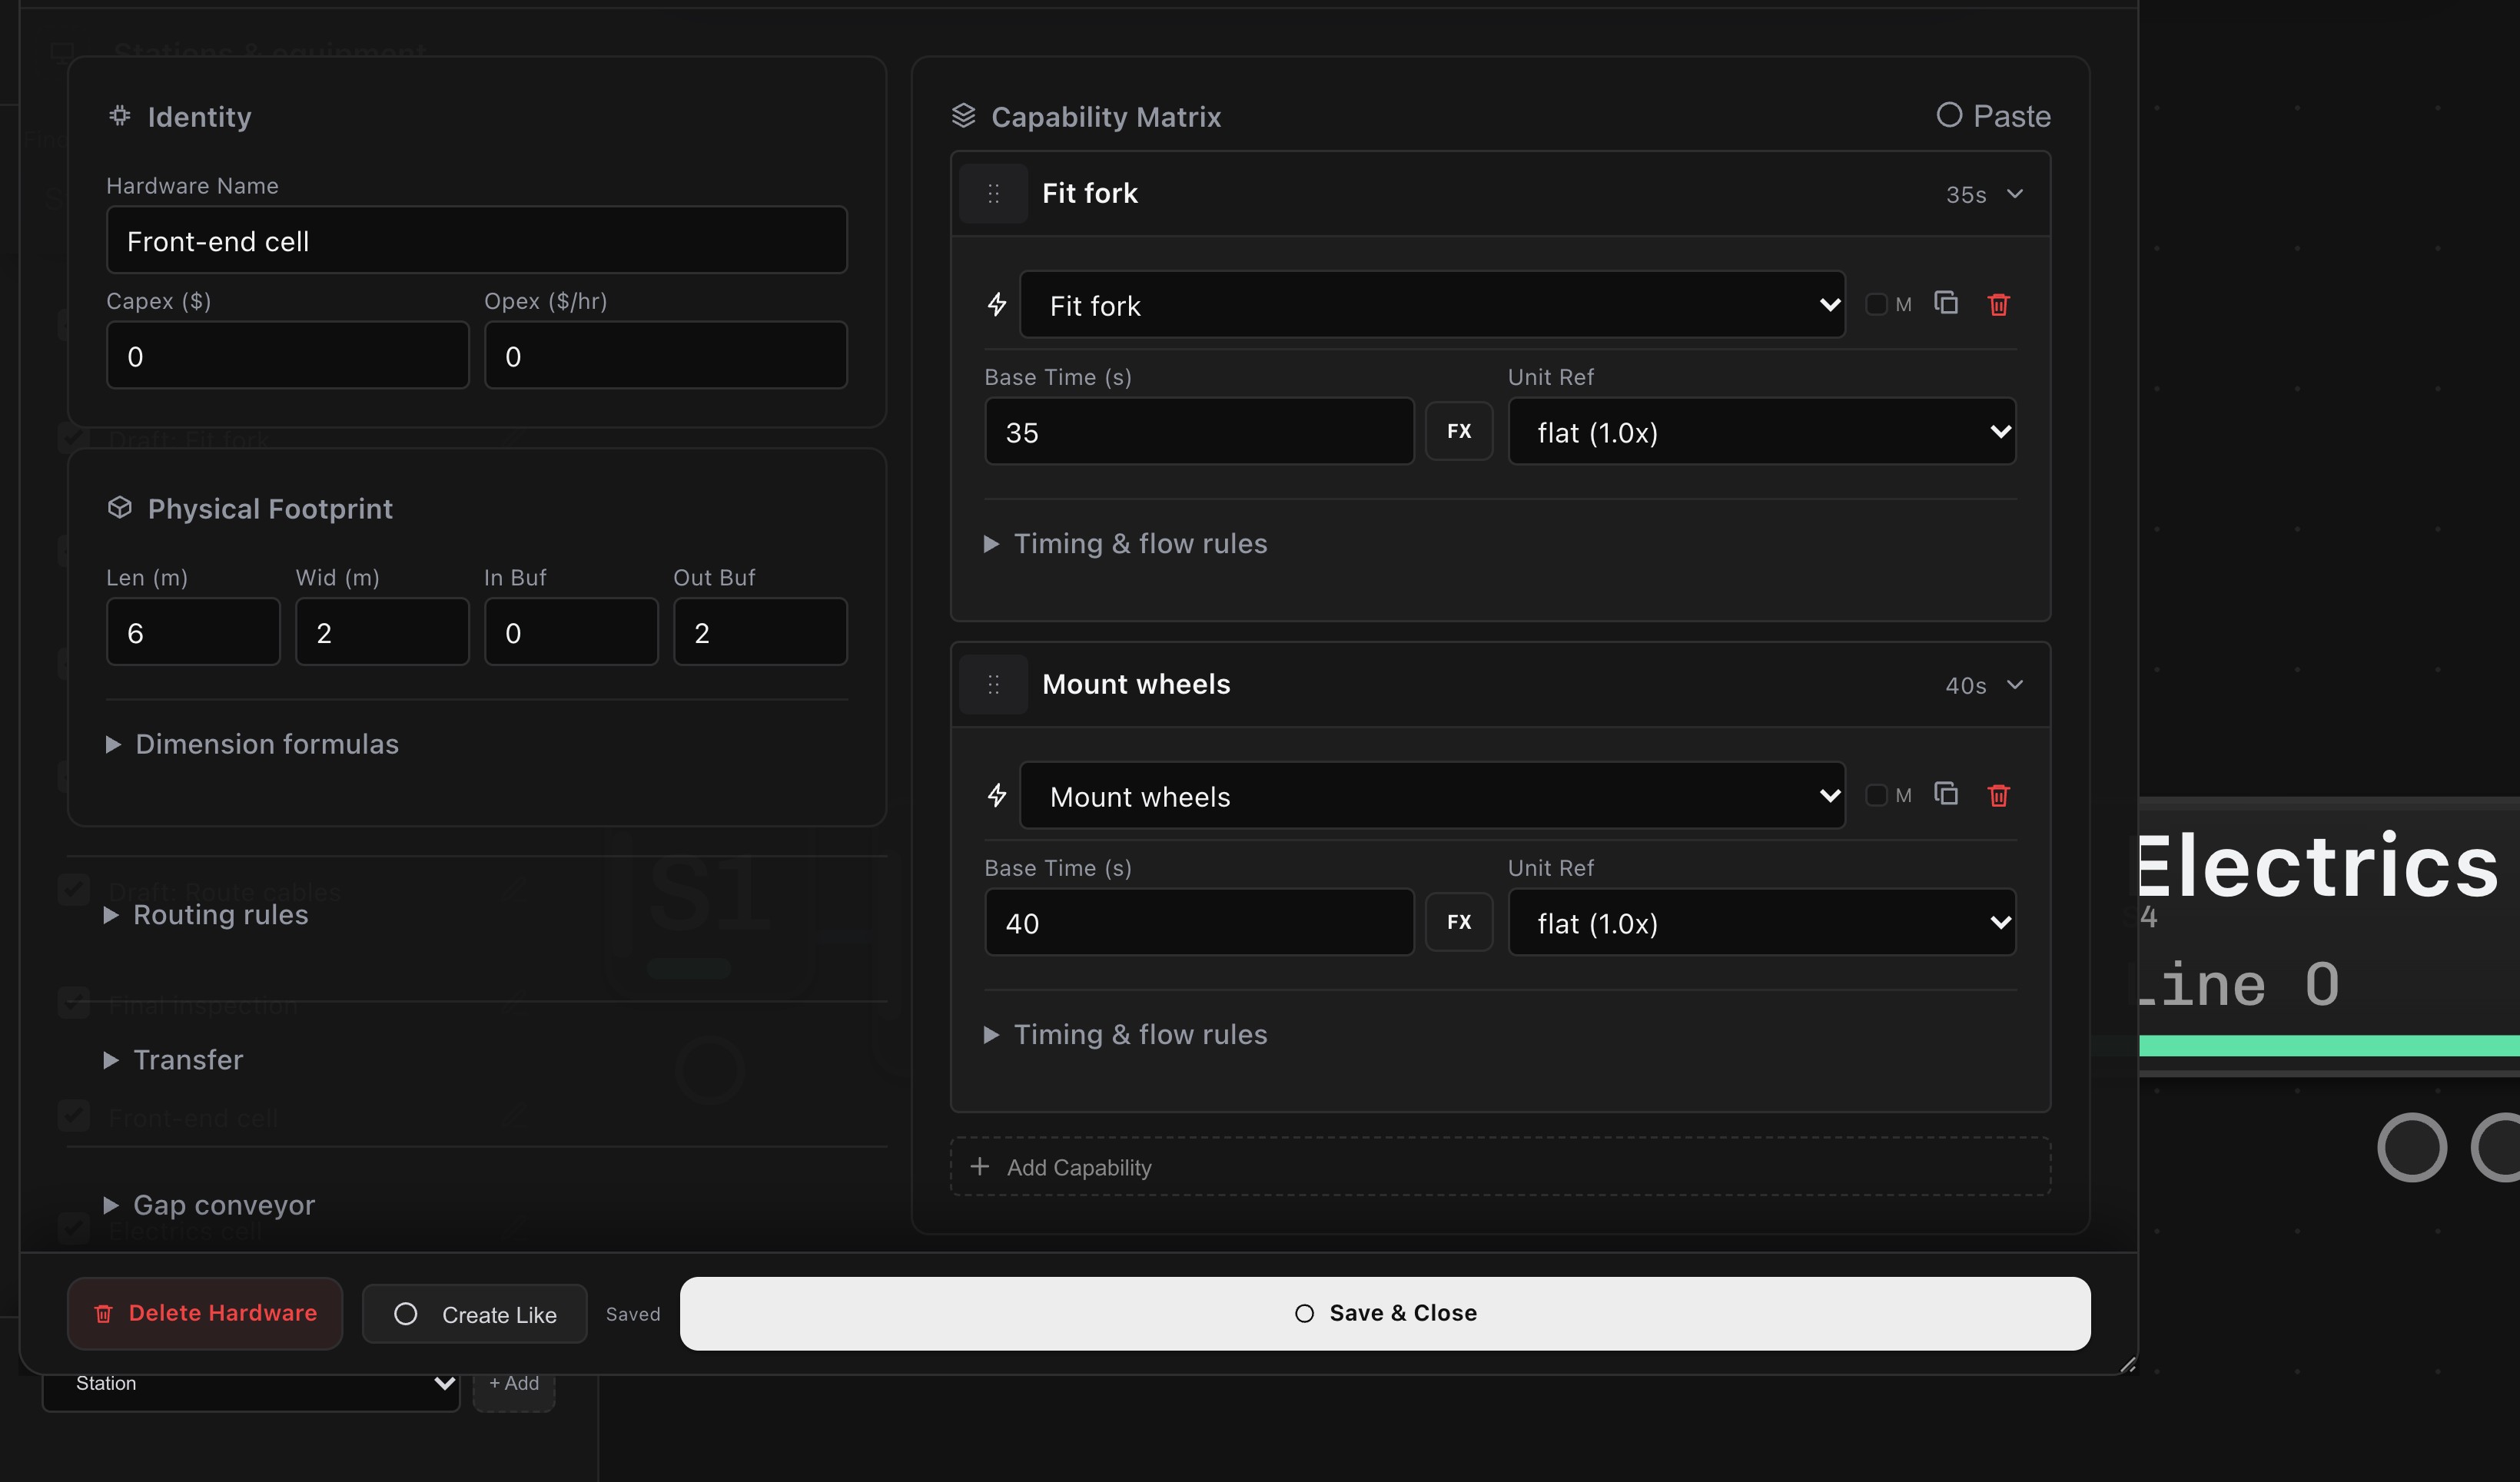The width and height of the screenshot is (2520, 1482).
Task: Open the Fit fork capability dropdown
Action: pos(1432,304)
